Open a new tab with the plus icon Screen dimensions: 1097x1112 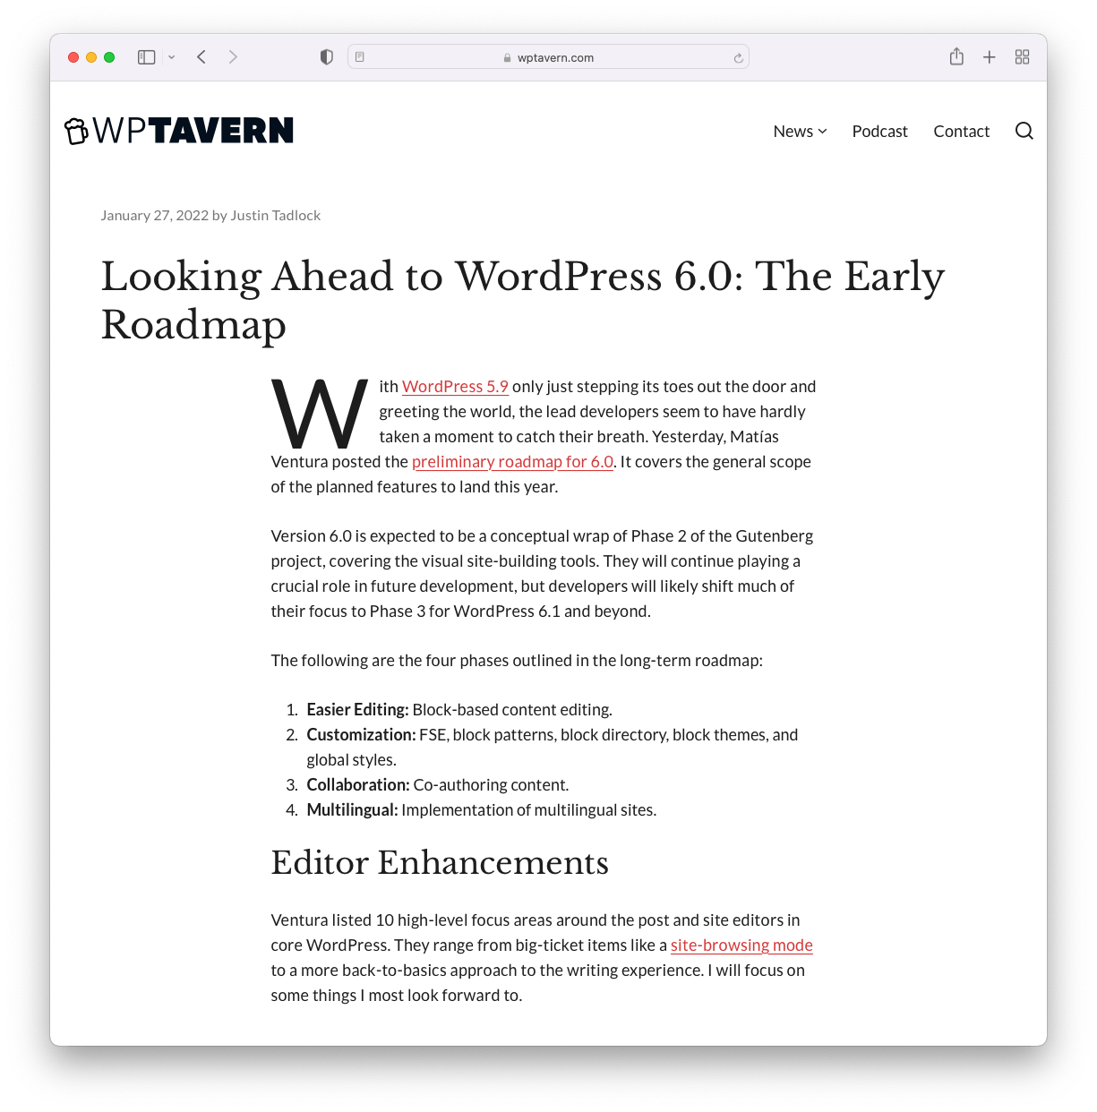(x=989, y=56)
